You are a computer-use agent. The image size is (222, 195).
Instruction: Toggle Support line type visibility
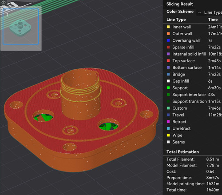[x=180, y=88]
